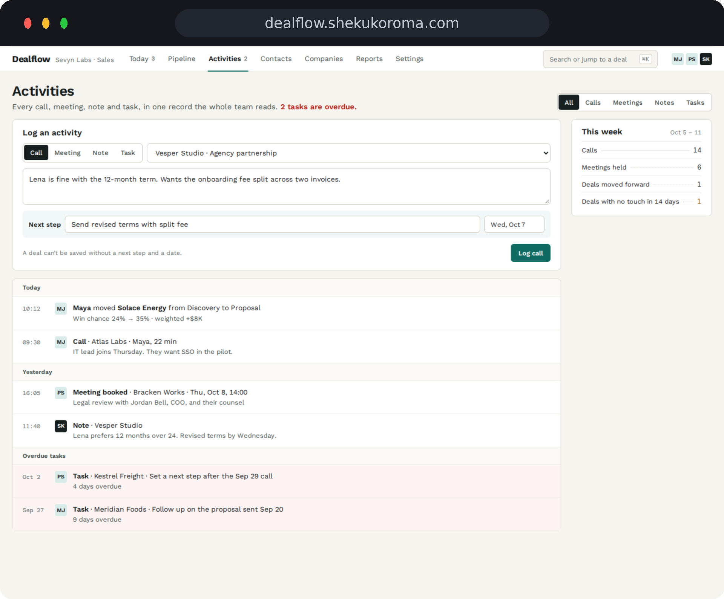Open the Contacts tab
The width and height of the screenshot is (724, 599).
(x=276, y=59)
